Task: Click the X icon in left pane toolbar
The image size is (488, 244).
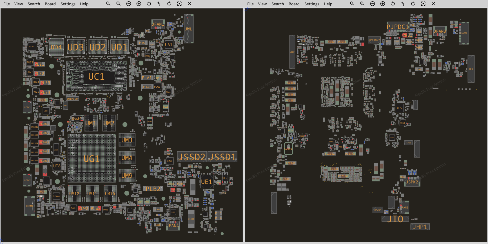Action: click(190, 4)
